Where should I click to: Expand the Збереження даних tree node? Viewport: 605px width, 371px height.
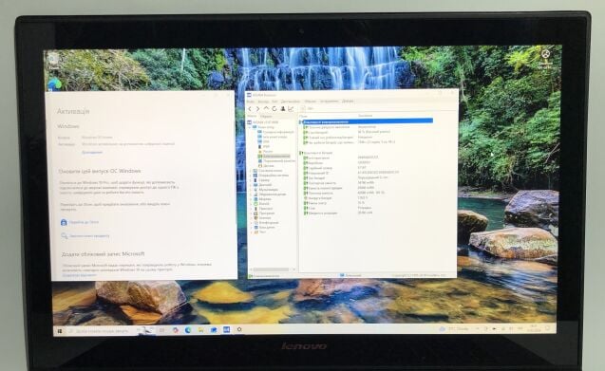pyautogui.click(x=250, y=195)
